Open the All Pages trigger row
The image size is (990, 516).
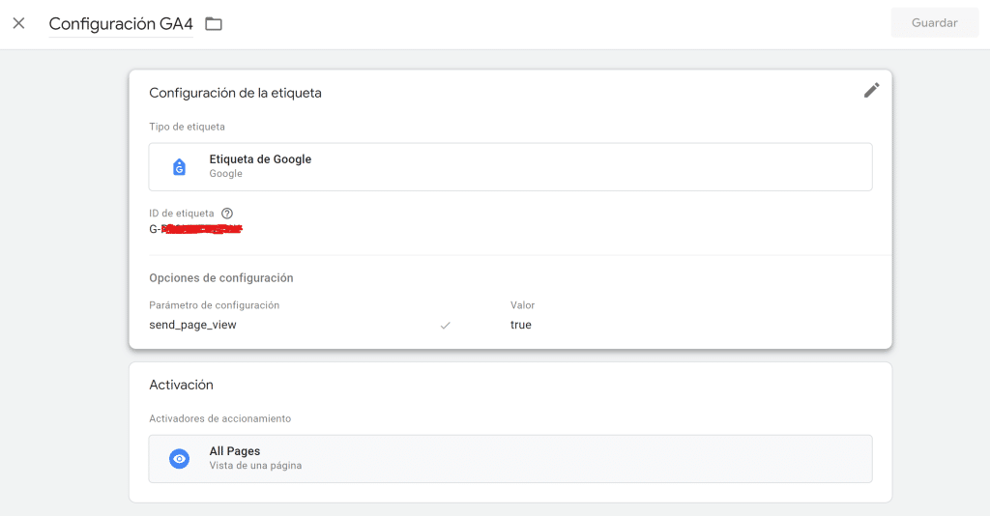(x=510, y=459)
